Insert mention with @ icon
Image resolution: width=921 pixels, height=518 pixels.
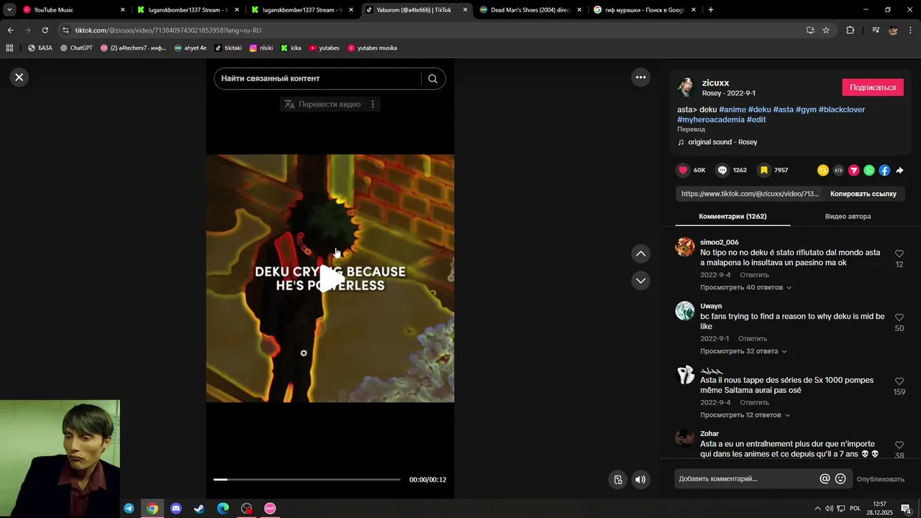(825, 478)
